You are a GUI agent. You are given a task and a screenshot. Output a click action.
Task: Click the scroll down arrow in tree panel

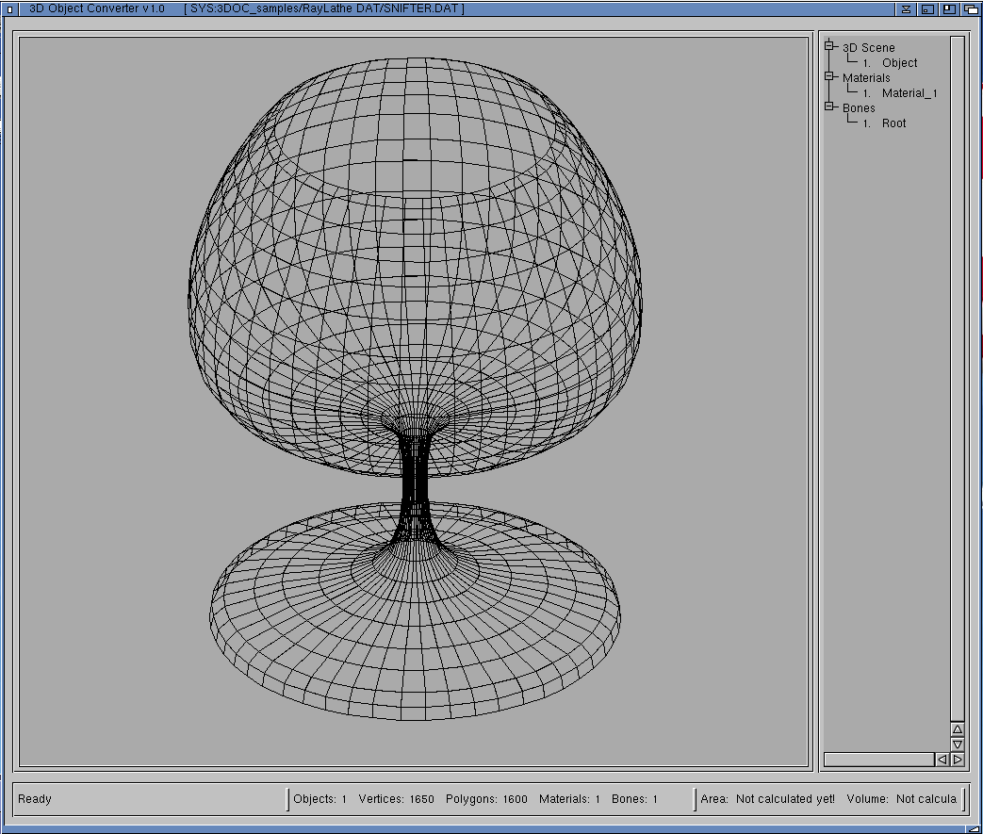[x=957, y=744]
